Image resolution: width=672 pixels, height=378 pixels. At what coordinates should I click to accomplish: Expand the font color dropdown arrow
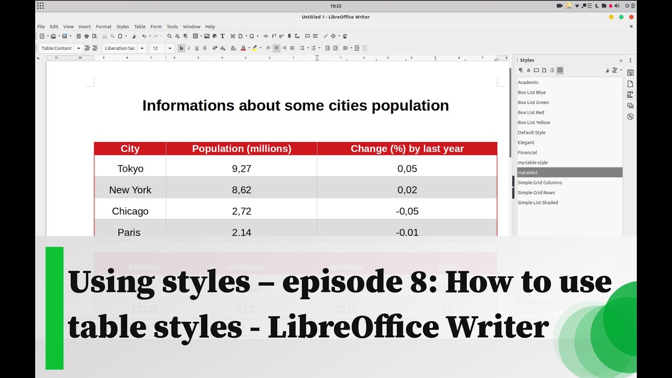click(x=249, y=48)
